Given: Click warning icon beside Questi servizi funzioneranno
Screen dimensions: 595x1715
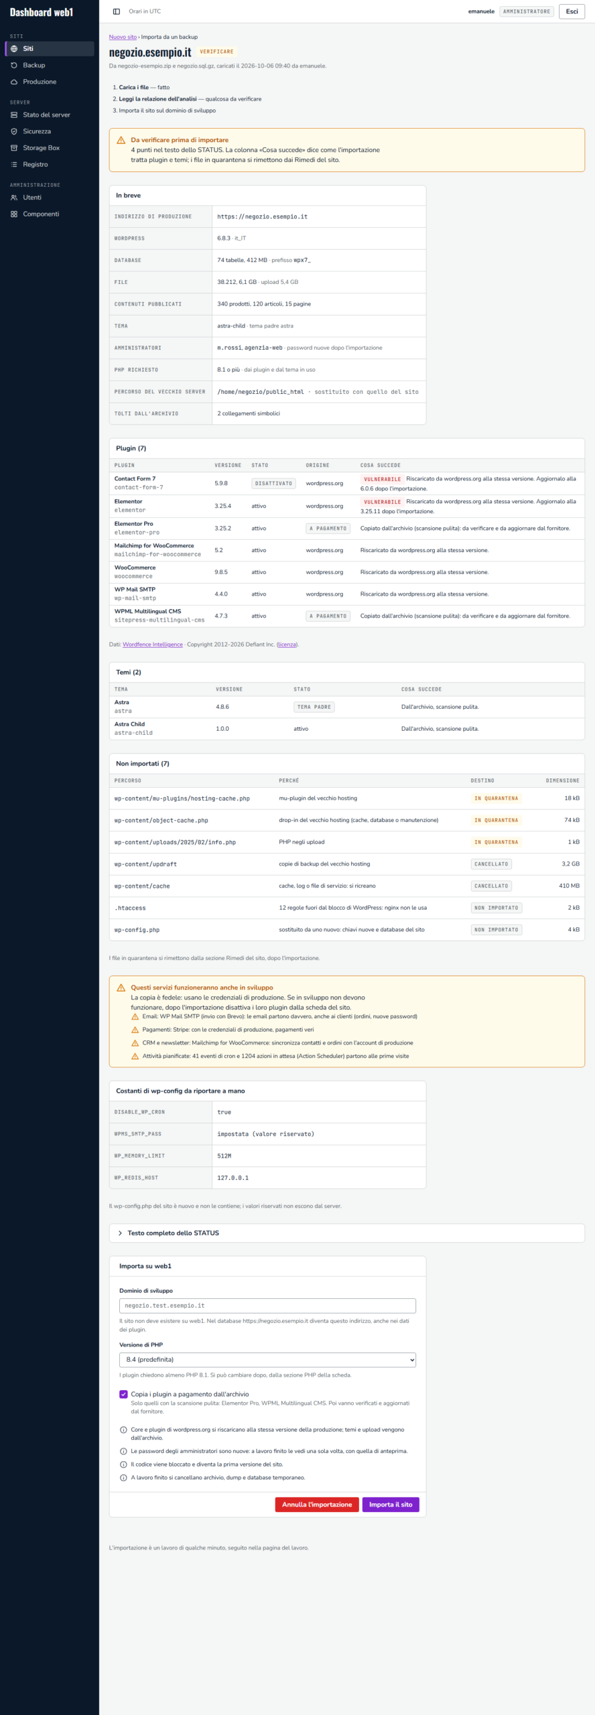Looking at the screenshot, I should (x=121, y=987).
